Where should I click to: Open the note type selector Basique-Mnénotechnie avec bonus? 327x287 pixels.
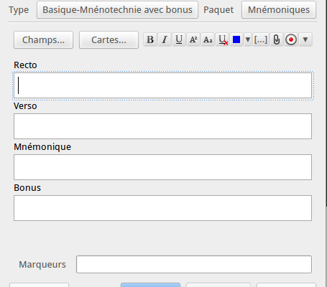tap(117, 10)
